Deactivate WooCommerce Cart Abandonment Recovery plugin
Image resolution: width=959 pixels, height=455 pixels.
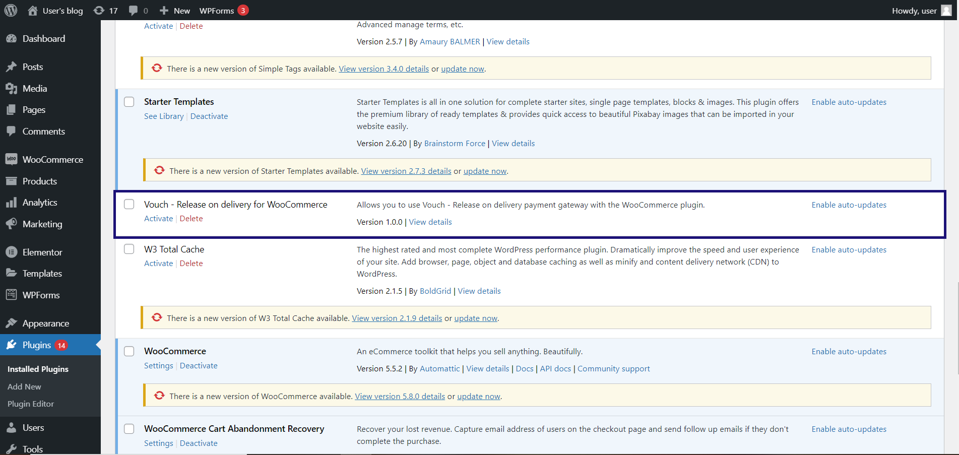pyautogui.click(x=199, y=443)
